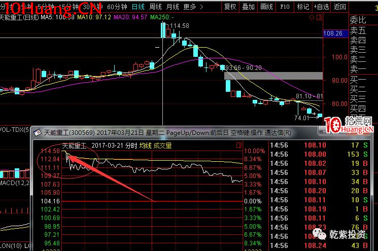This screenshot has height=251, width=378.
Task: Click the 80.00 price axis label
Action: (339, 104)
